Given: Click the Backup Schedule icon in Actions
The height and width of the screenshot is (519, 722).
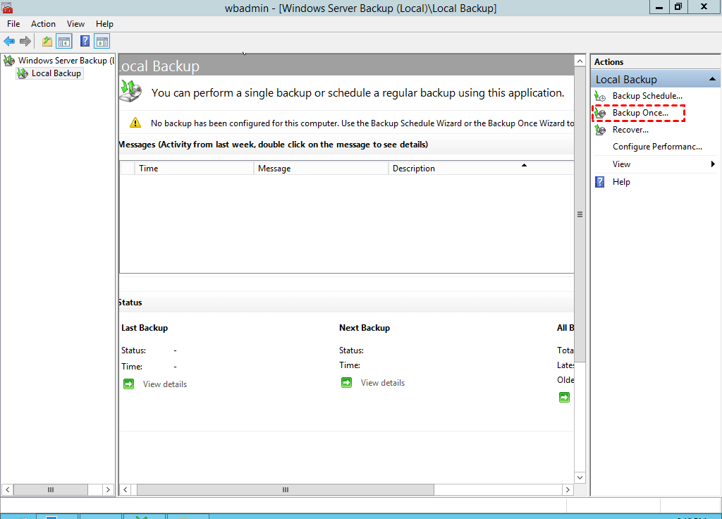Looking at the screenshot, I should (x=600, y=96).
